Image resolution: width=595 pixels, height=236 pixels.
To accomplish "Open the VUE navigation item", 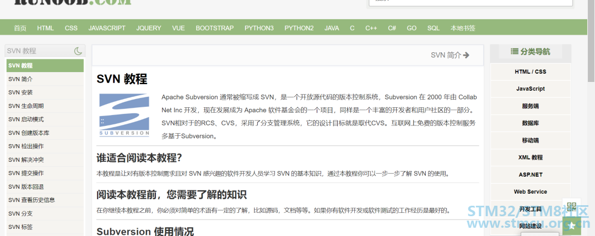I will (178, 28).
